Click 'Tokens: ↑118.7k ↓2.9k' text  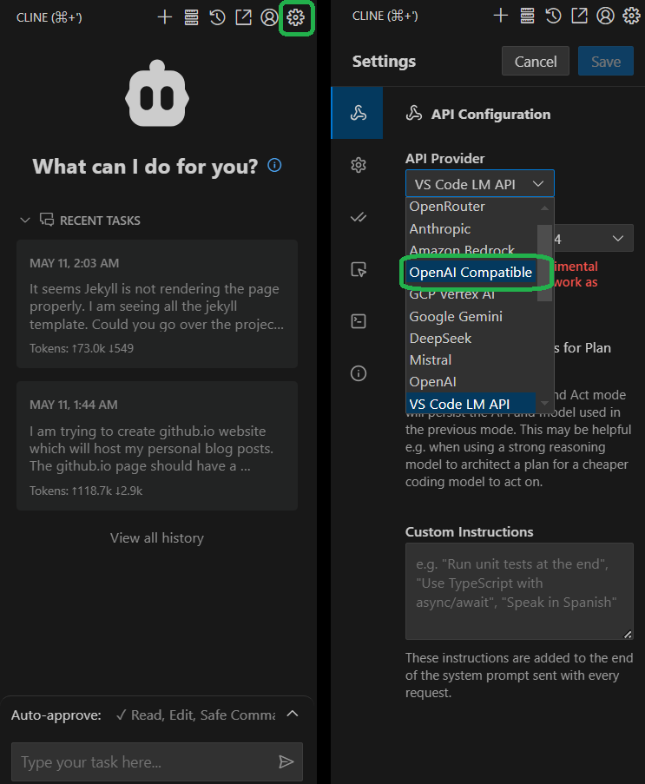point(85,491)
